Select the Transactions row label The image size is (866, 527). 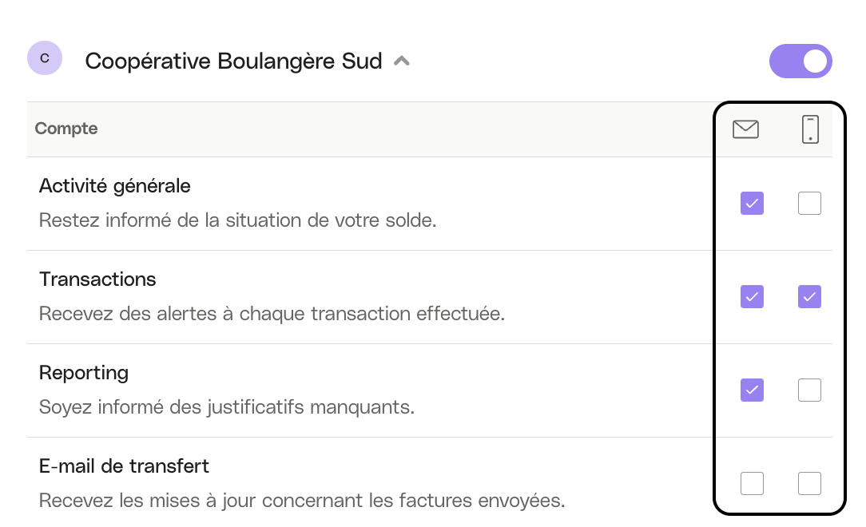point(97,279)
